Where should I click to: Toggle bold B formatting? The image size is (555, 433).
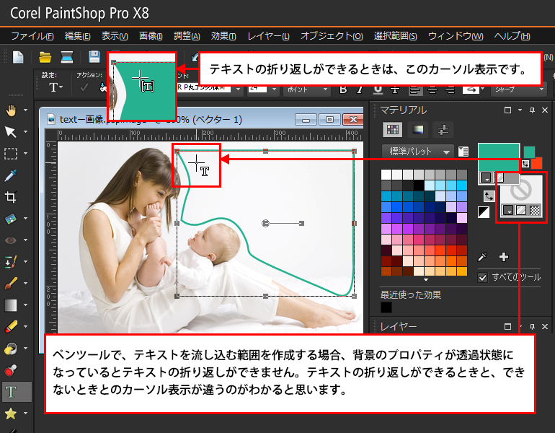click(343, 89)
